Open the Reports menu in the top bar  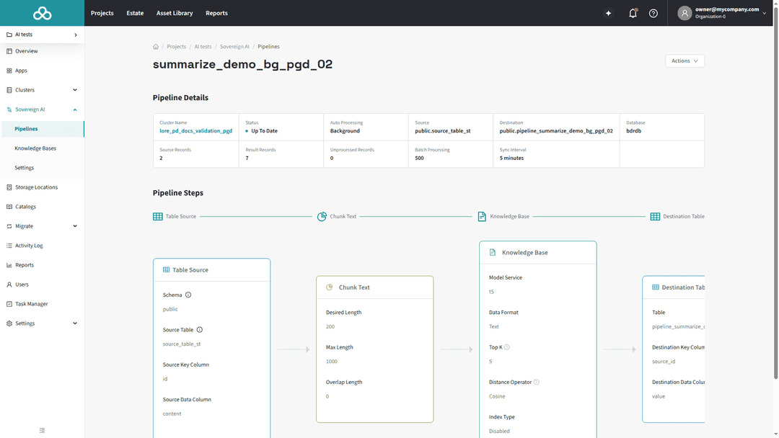(x=216, y=12)
